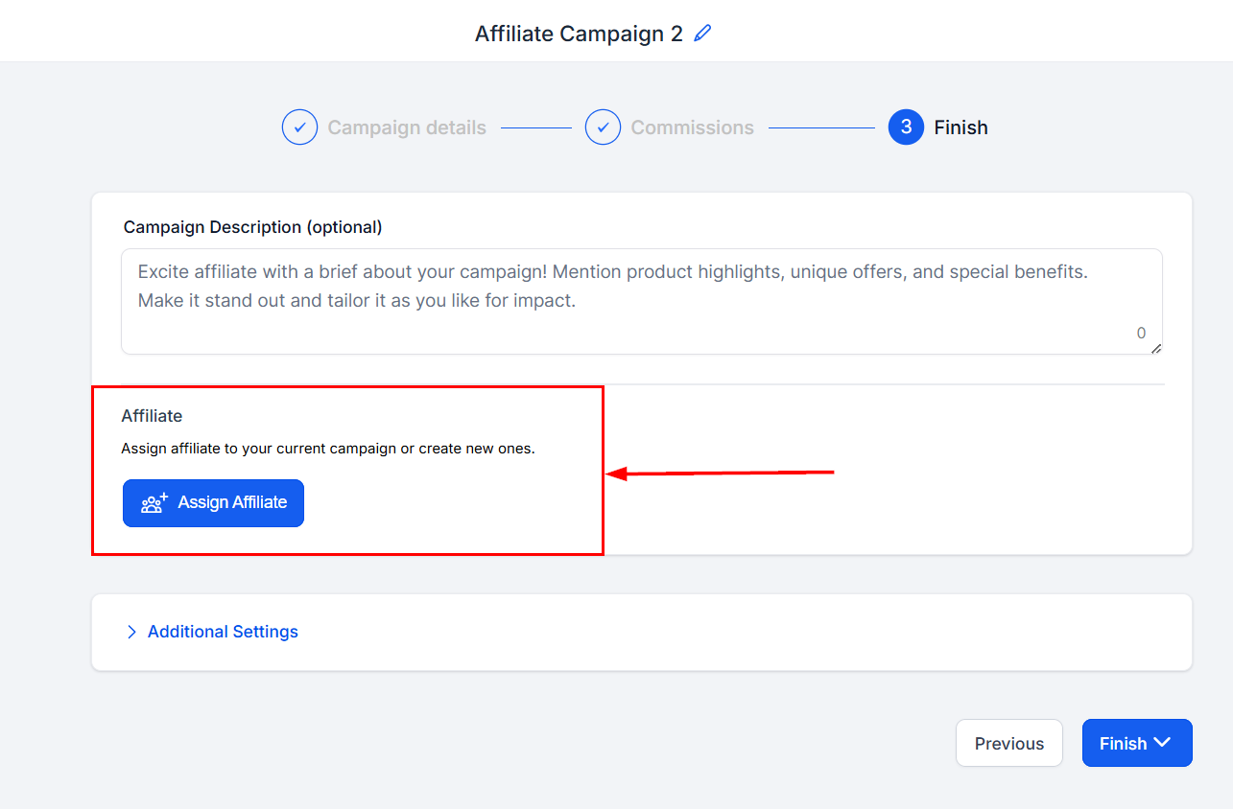
Task: Click the pencil icon beside the campaign title
Action: click(703, 34)
